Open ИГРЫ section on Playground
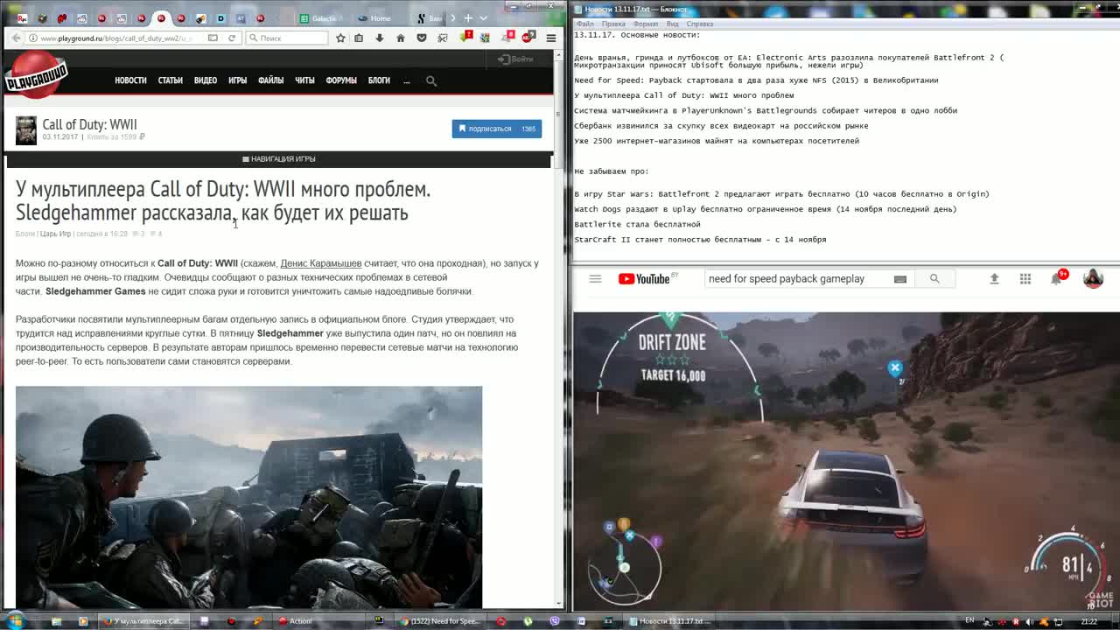Viewport: 1120px width, 630px height. coord(237,80)
